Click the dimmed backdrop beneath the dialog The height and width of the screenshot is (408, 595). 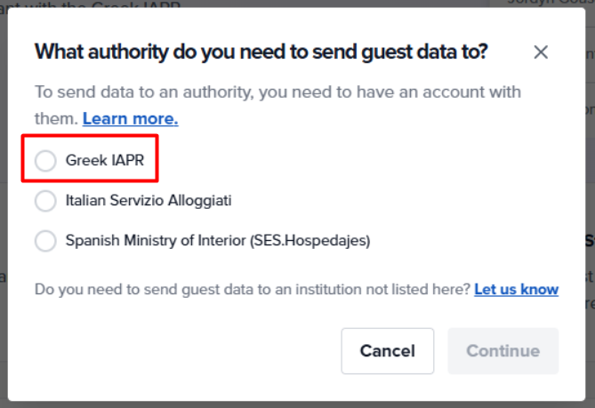click(297, 404)
